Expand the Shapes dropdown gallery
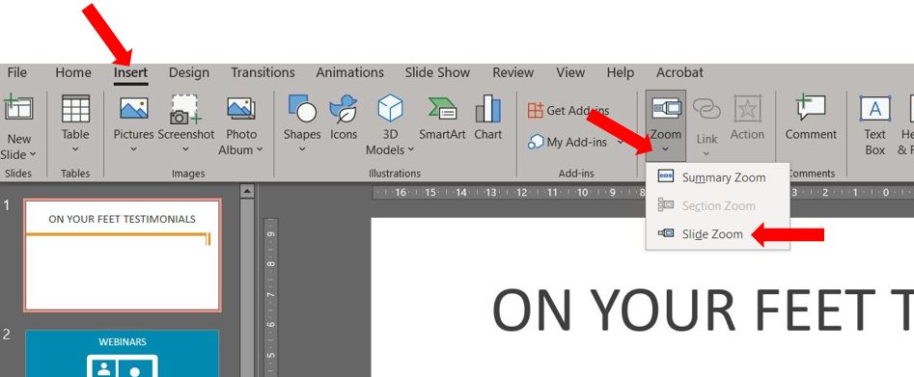914x377 pixels. tap(302, 149)
